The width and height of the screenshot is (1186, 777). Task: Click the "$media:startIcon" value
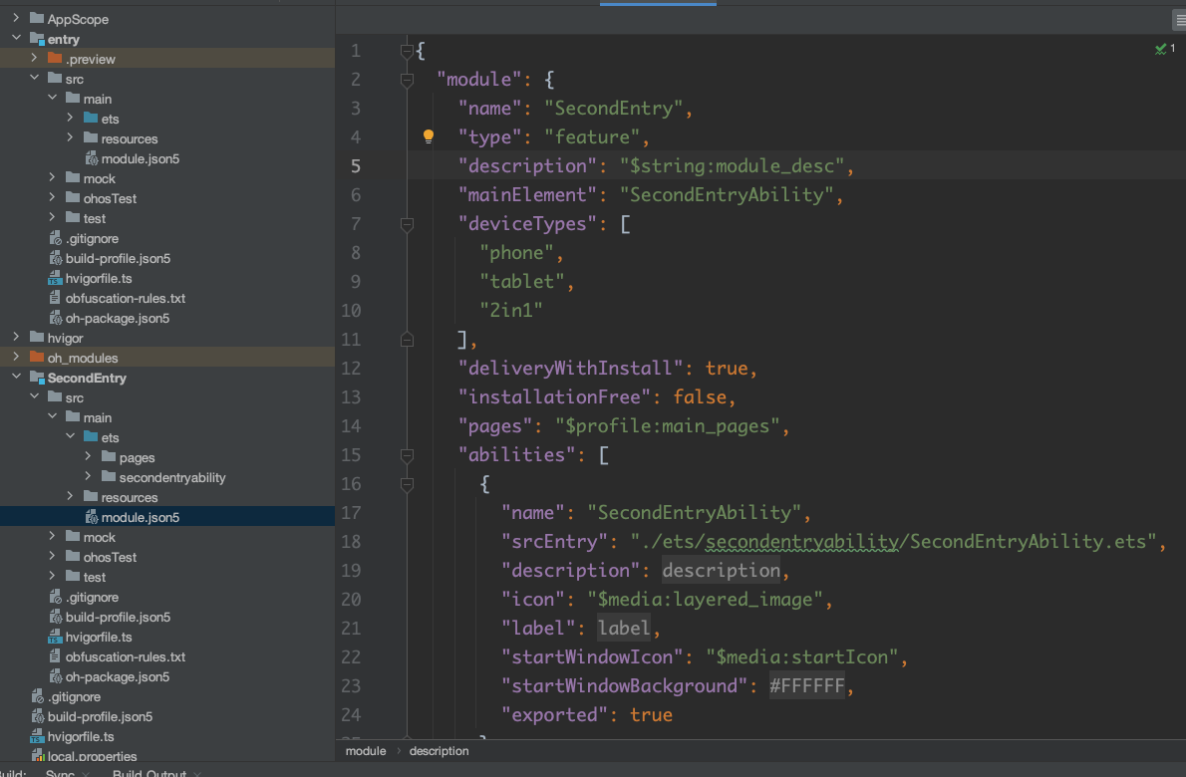point(801,656)
